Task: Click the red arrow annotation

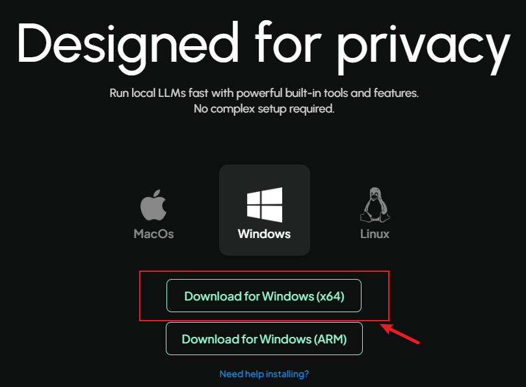Action: (400, 334)
